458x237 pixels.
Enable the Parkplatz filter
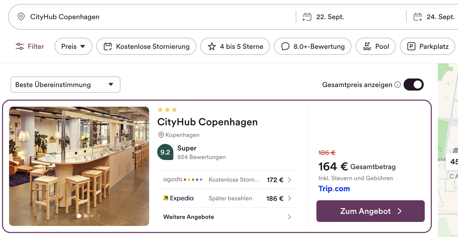(x=427, y=46)
